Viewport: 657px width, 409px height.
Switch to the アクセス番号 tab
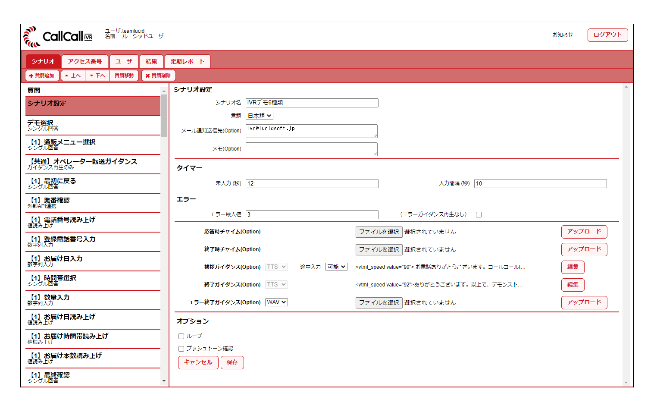[84, 61]
